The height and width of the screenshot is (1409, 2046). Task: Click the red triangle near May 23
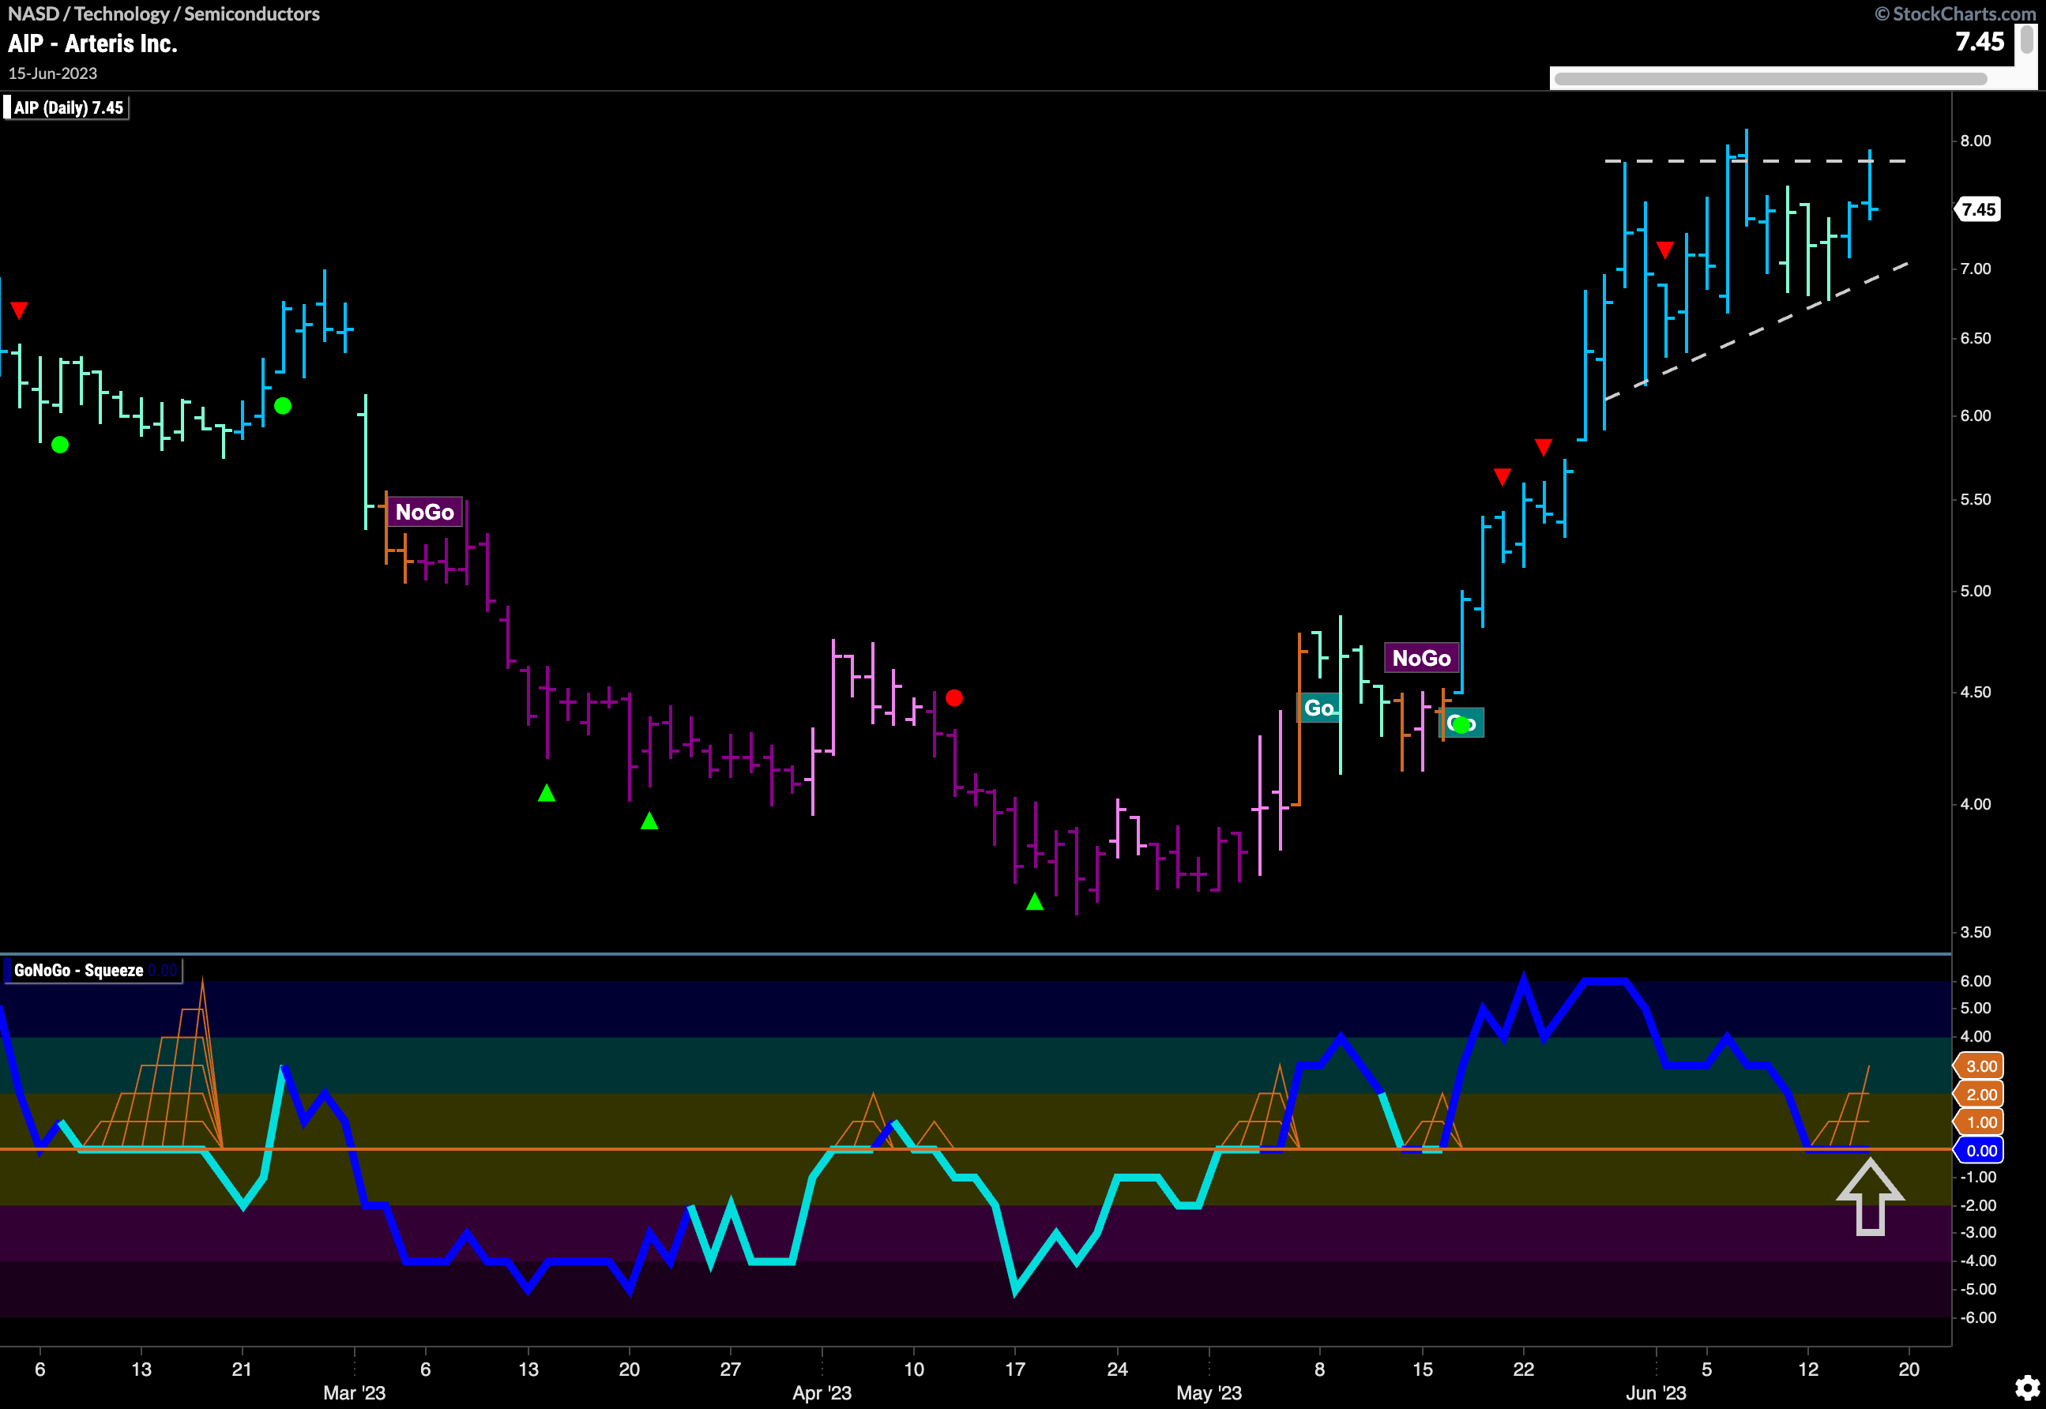point(1543,448)
